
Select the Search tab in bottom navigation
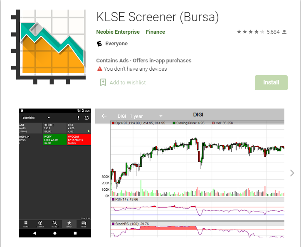coord(55,224)
